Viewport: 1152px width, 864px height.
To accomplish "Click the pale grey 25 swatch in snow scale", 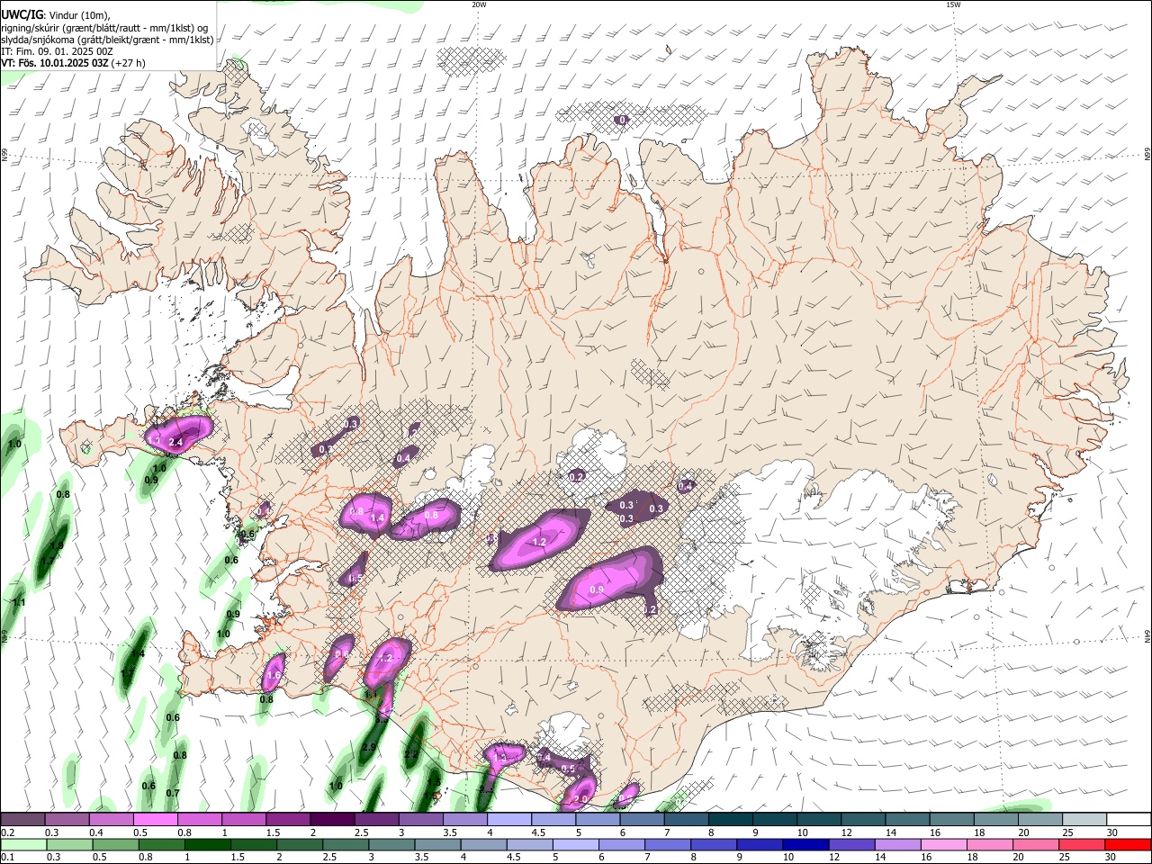I will point(1084,819).
